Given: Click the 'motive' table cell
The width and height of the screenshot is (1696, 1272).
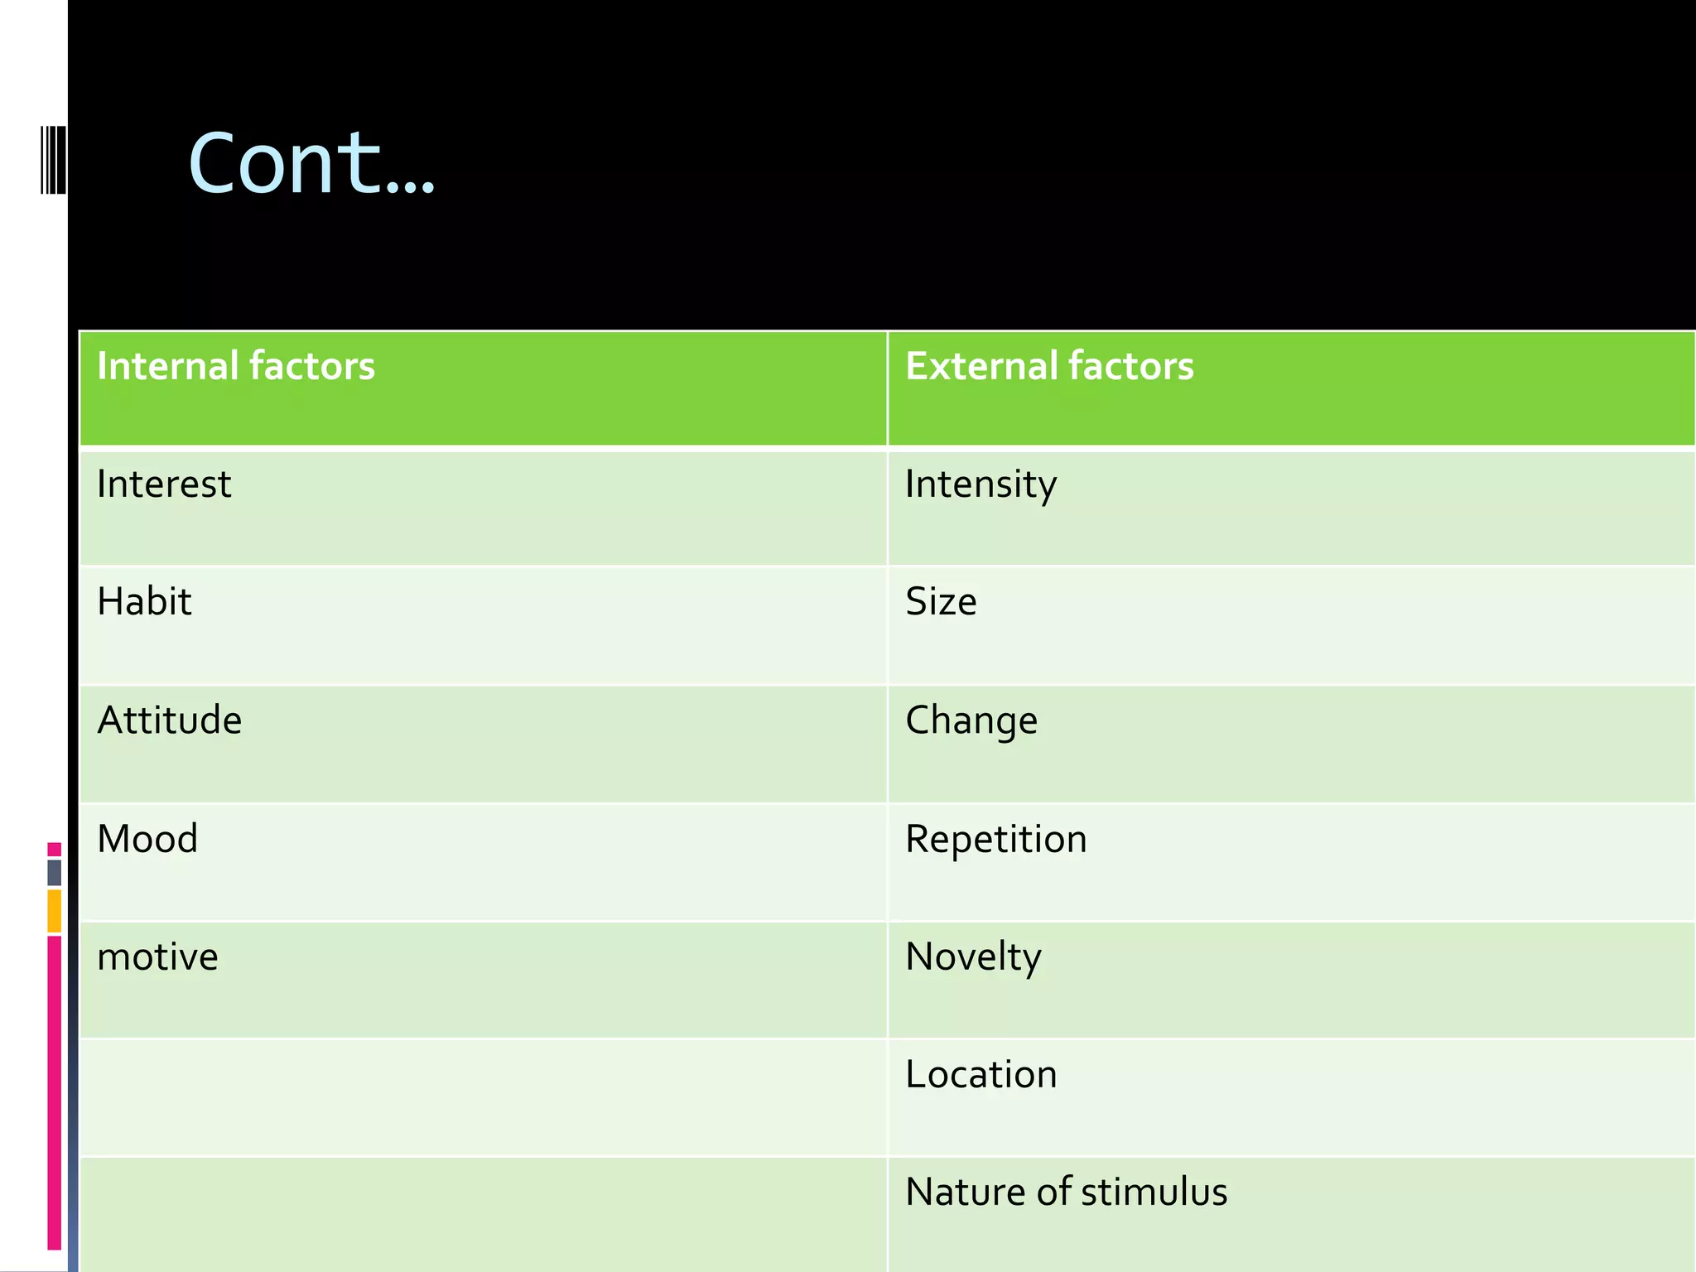Looking at the screenshot, I should tap(483, 980).
